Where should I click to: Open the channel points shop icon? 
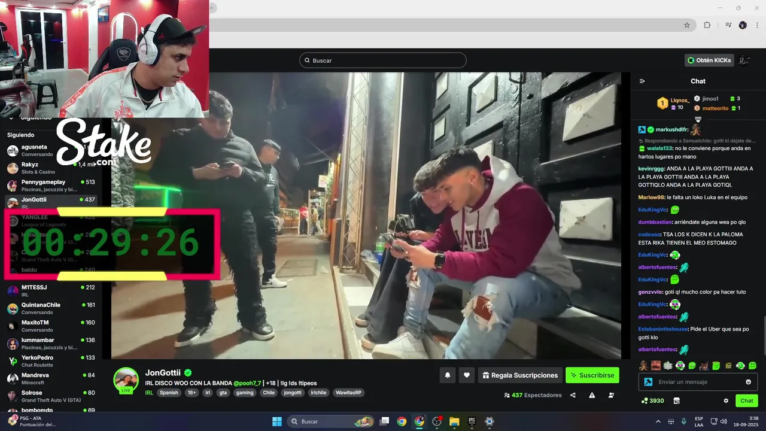coord(677,401)
